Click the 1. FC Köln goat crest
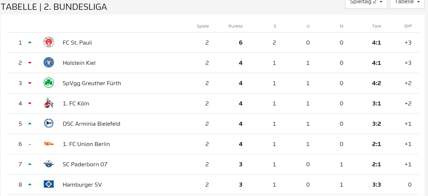This screenshot has width=428, height=196. [x=48, y=103]
